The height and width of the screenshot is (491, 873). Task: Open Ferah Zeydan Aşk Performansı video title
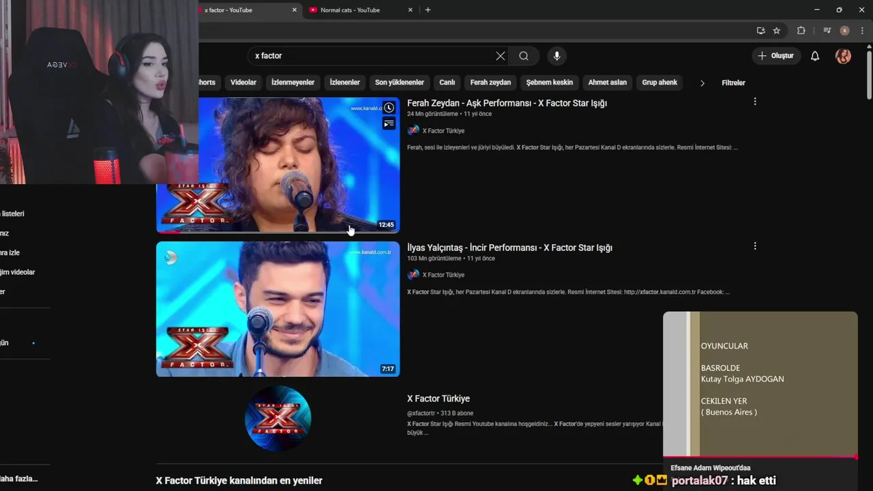[507, 103]
